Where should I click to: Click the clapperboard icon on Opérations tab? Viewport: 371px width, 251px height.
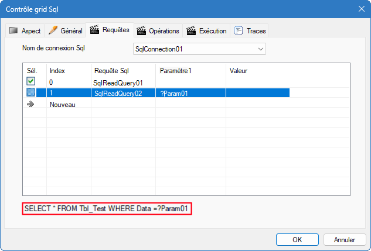(141, 31)
